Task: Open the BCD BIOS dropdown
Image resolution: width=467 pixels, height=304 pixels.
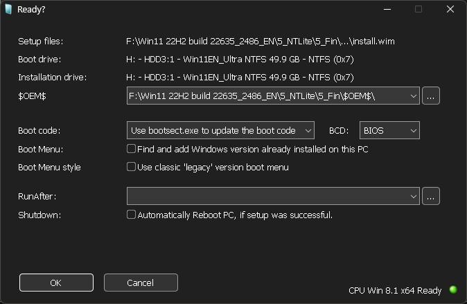Action: (x=389, y=130)
